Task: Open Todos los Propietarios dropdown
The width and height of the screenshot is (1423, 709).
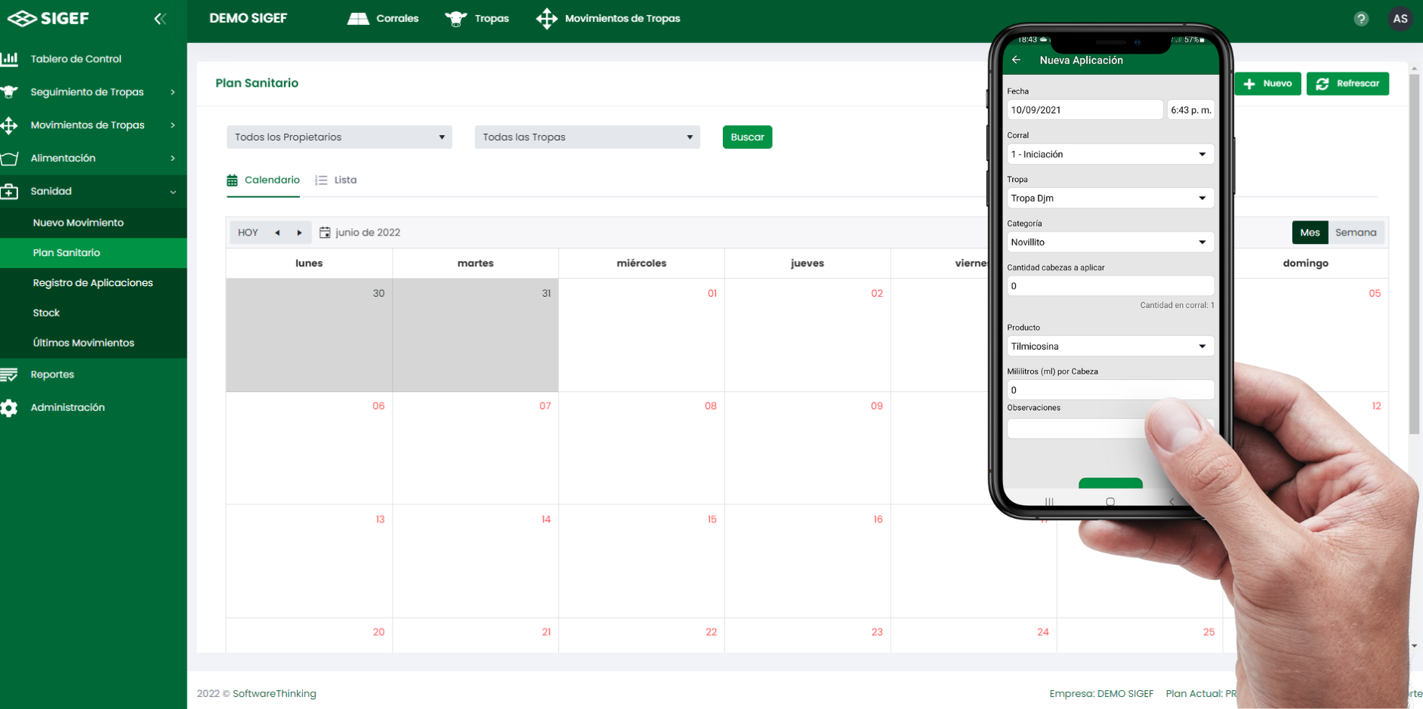Action: (339, 137)
